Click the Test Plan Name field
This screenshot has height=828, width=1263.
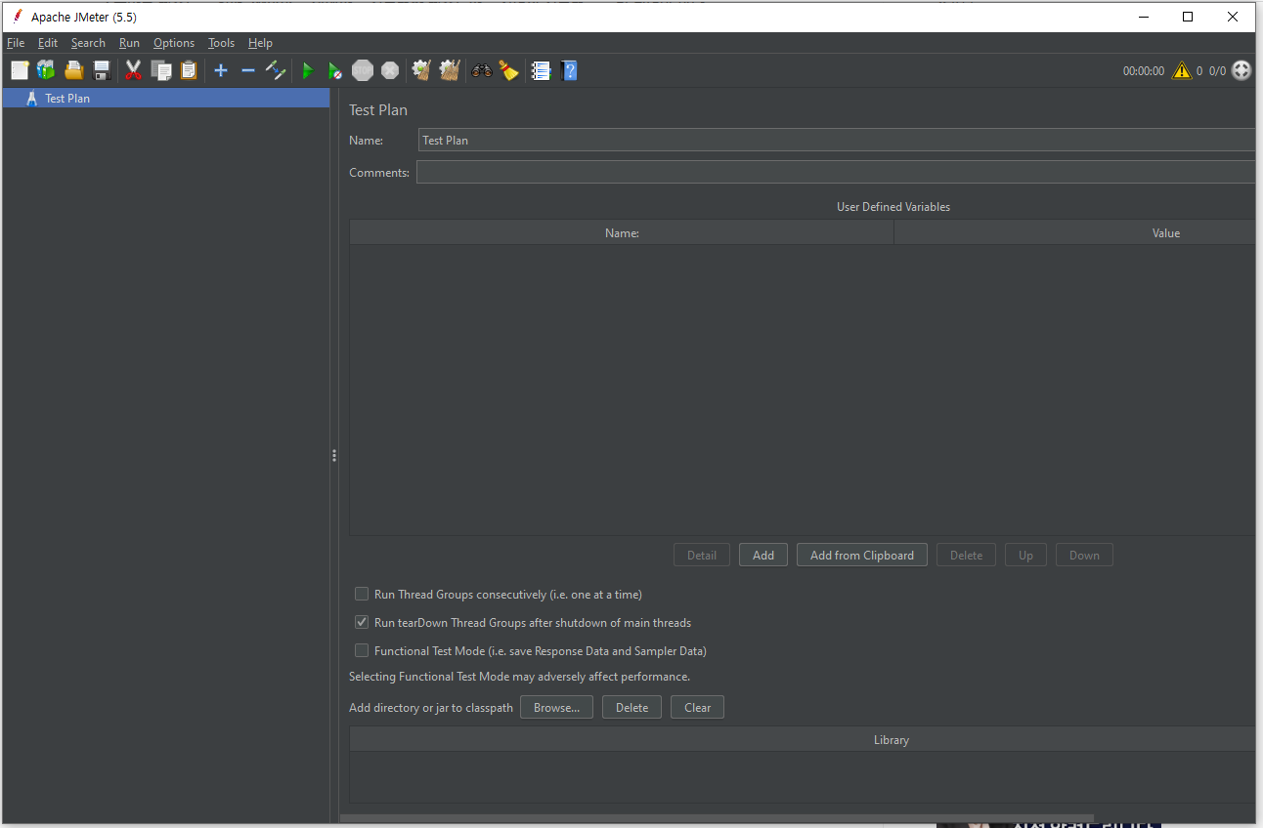[x=836, y=141]
